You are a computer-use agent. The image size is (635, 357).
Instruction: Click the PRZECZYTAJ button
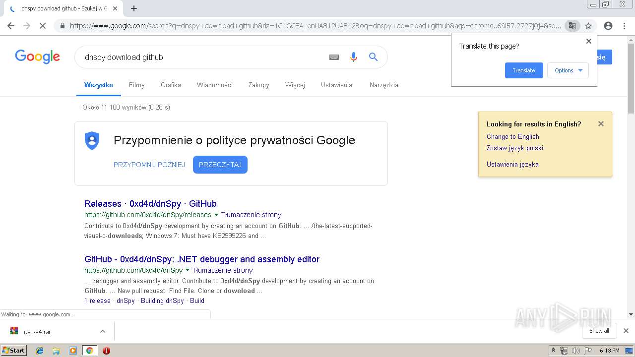click(x=220, y=165)
